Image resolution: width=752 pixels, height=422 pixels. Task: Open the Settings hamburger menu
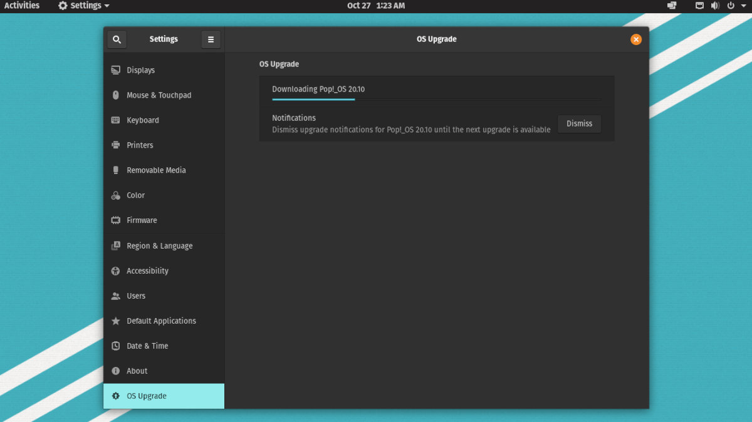tap(211, 39)
